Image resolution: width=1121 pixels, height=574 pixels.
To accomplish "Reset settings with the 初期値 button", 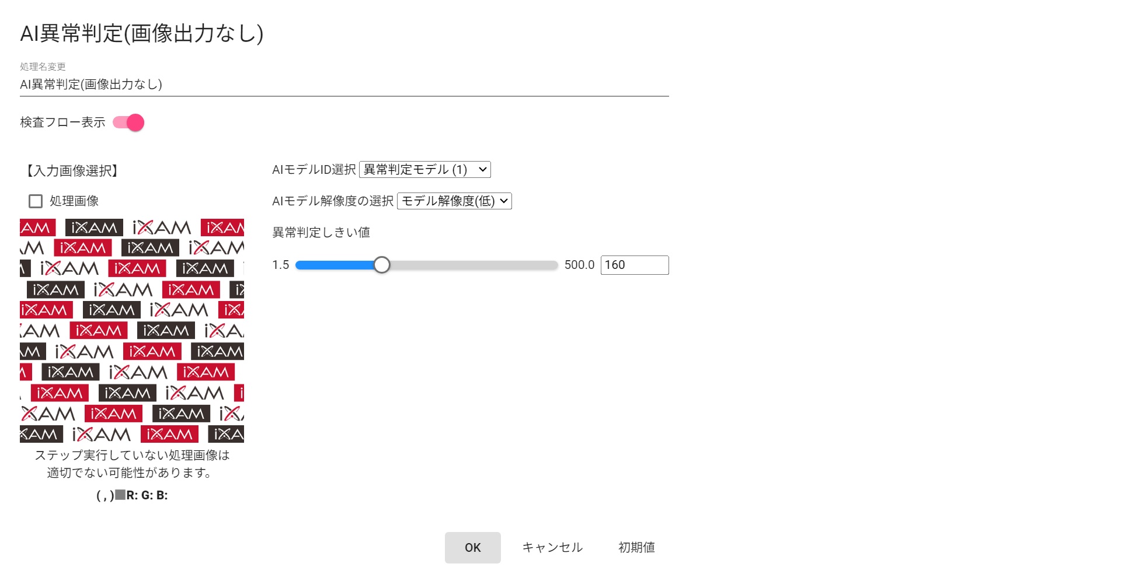I will click(x=636, y=548).
